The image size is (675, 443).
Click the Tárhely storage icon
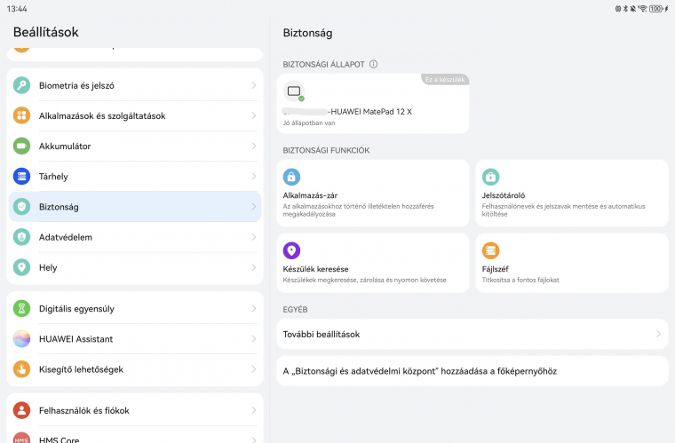tap(22, 177)
